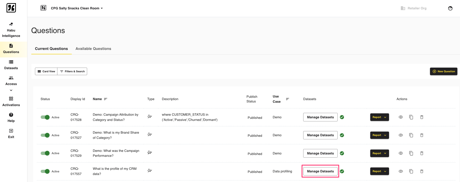Select the Current Questions tab
The image size is (460, 182).
(x=51, y=49)
